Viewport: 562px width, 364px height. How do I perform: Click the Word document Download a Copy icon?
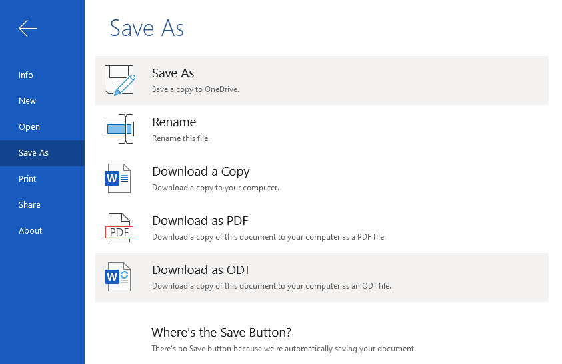pos(117,178)
